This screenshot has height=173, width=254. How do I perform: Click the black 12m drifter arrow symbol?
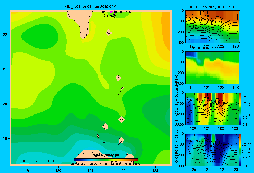click(113, 16)
